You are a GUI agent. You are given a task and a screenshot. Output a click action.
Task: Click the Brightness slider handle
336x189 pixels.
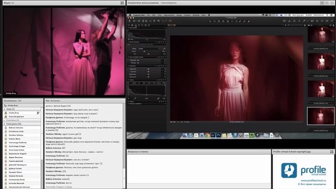coord(149,74)
